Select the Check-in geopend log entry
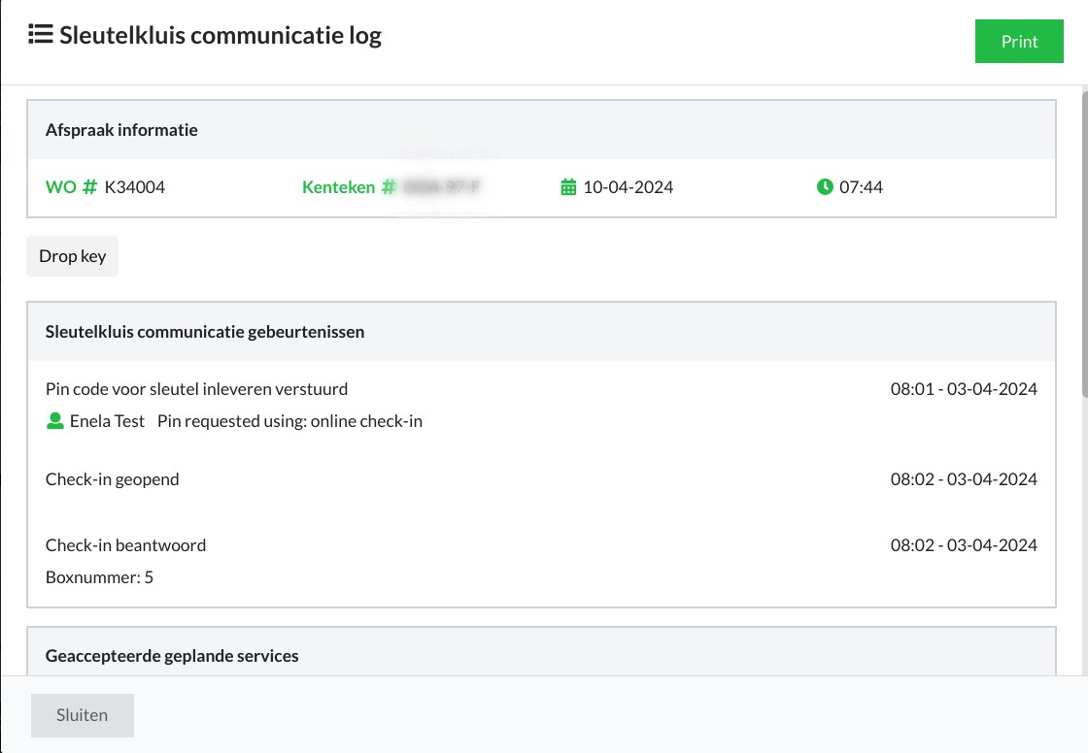The width and height of the screenshot is (1088, 753). click(113, 479)
